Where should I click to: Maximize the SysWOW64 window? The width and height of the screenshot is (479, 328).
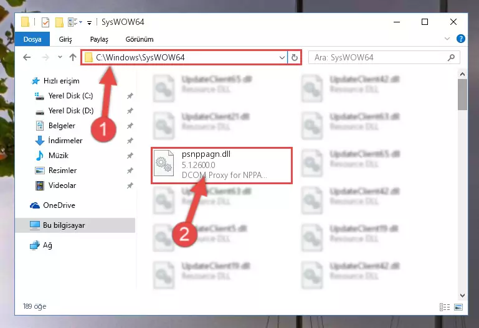425,22
